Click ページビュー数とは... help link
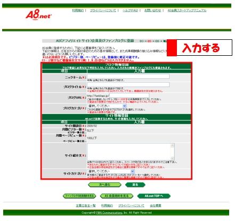The image size is (235, 221). click(75, 141)
